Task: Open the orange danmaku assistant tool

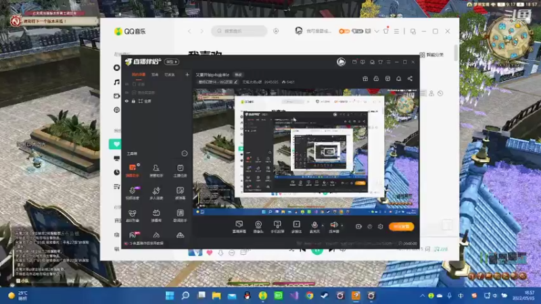Action: coord(133,171)
